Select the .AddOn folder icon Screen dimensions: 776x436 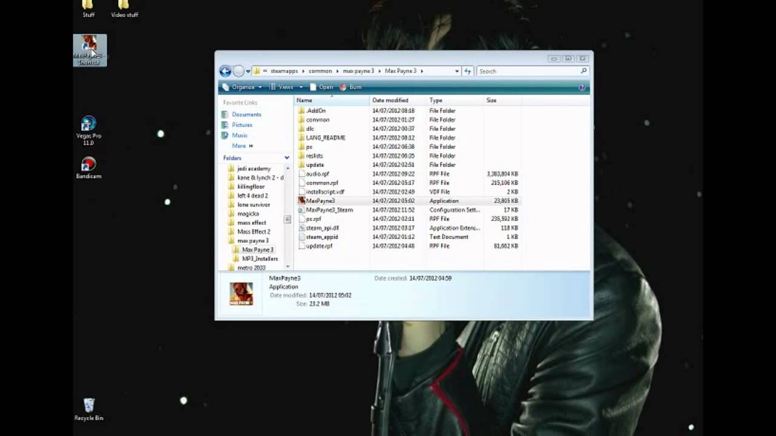(301, 111)
